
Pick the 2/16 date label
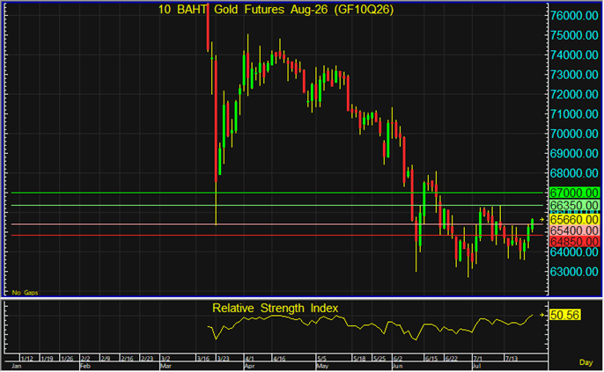127,359
